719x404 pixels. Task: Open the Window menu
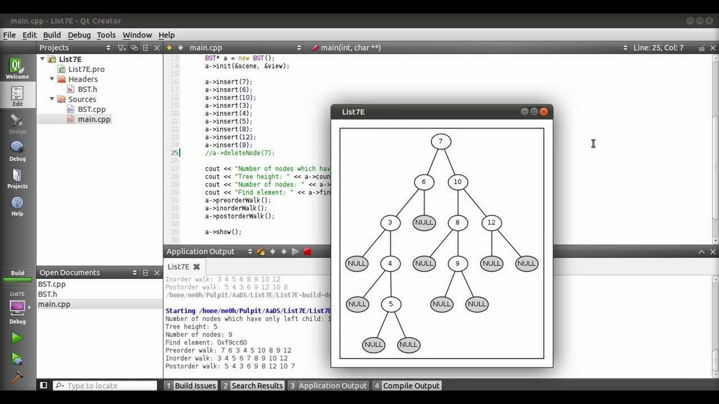coord(137,35)
